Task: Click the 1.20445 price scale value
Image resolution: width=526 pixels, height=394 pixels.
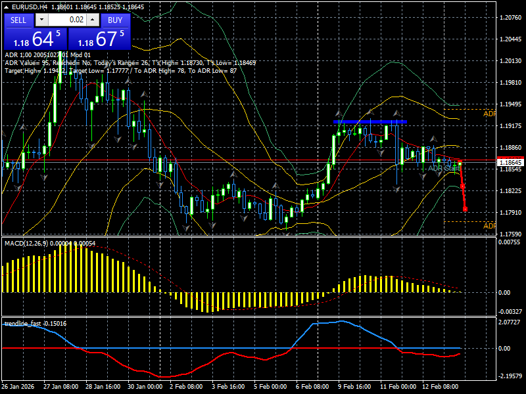Action: (511, 39)
